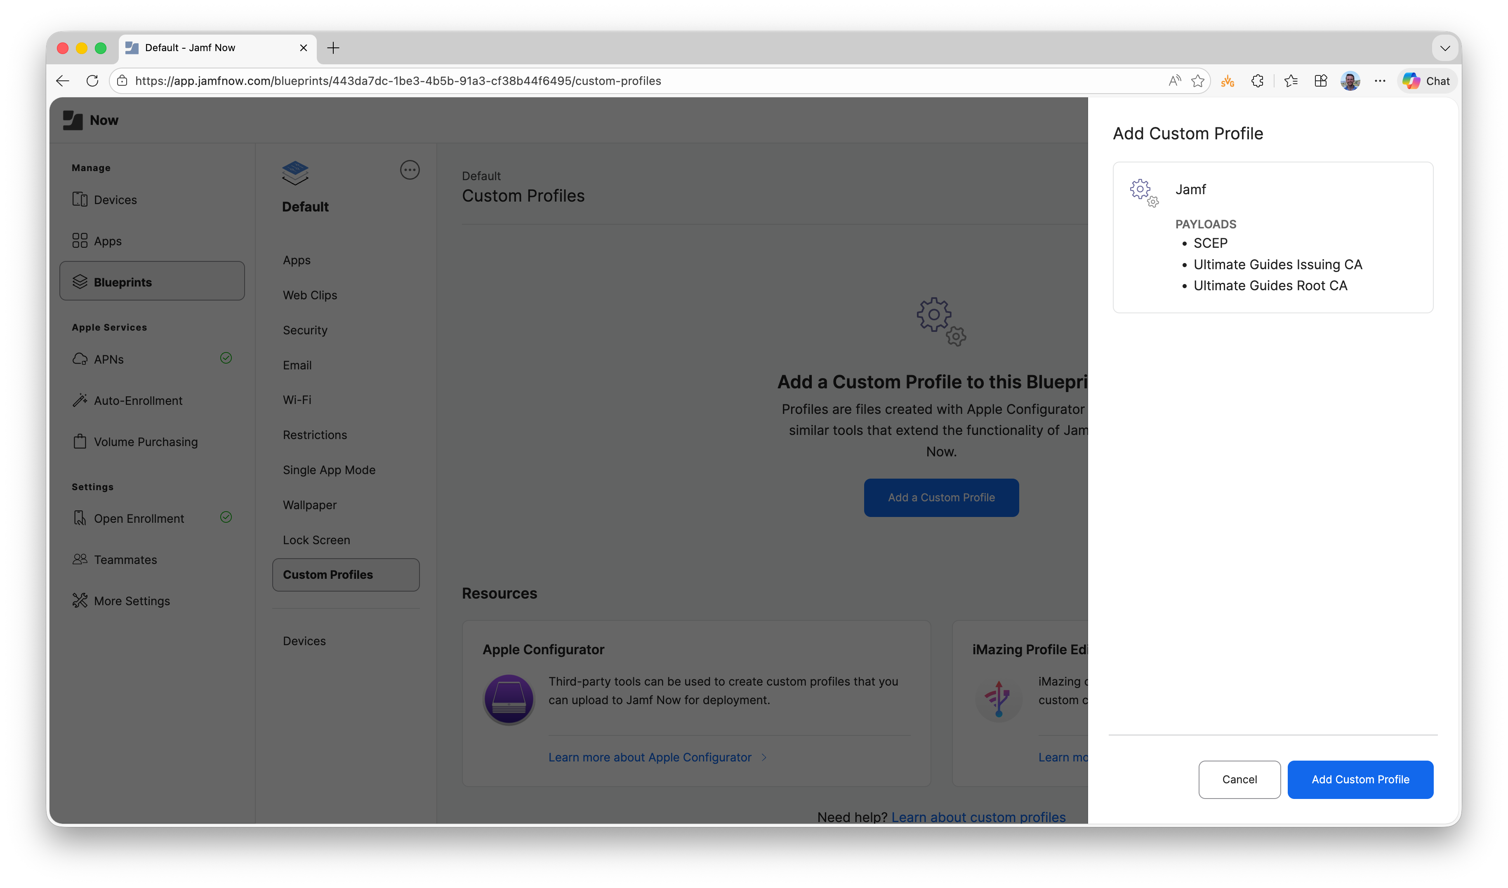
Task: Open the browser window dropdown chevron
Action: click(x=1444, y=48)
